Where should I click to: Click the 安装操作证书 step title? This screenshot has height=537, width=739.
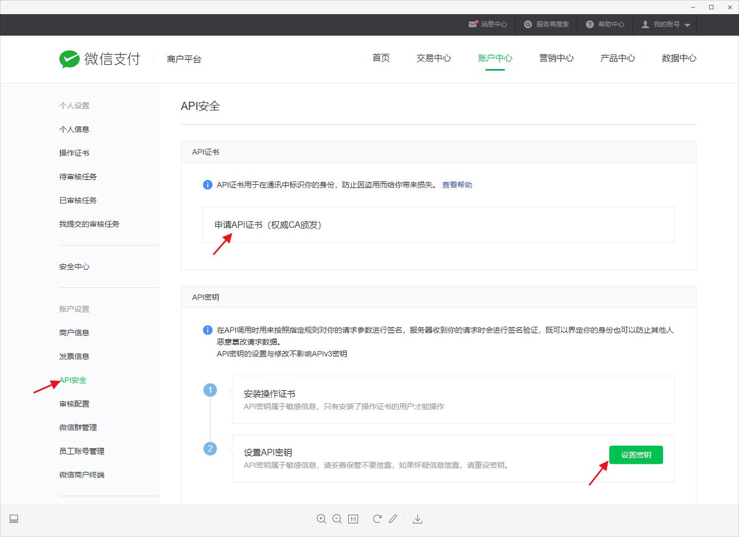click(270, 394)
